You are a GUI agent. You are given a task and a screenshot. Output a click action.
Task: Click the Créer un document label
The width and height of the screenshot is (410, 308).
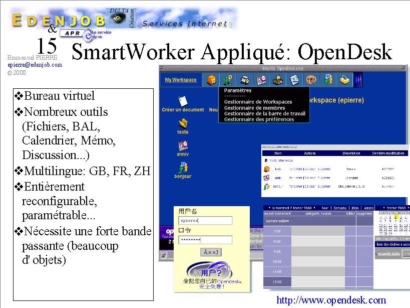[x=183, y=110]
